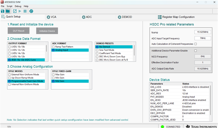Click Device Status table scrollbar
The image size is (218, 128).
pyautogui.click(x=211, y=100)
